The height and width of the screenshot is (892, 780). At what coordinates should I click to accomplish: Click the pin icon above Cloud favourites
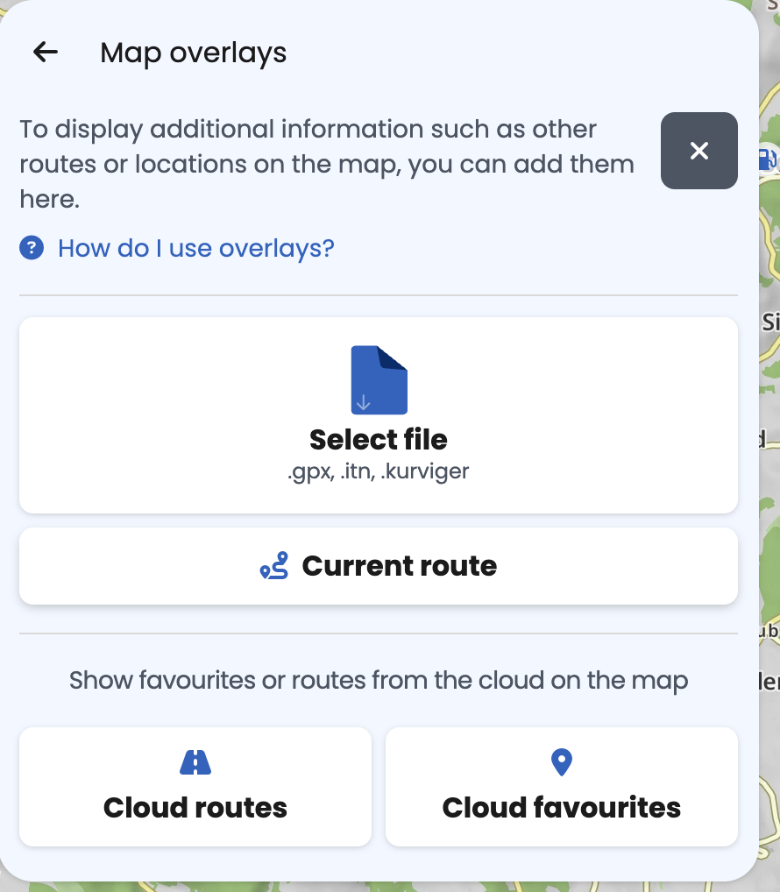561,763
